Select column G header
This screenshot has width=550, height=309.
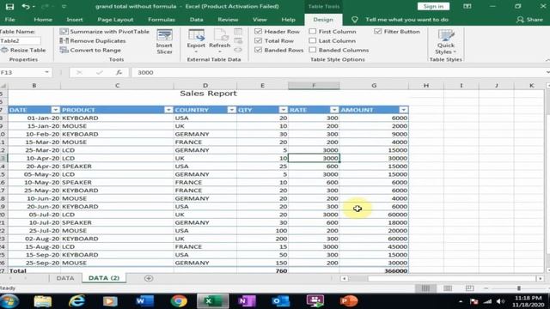click(374, 86)
